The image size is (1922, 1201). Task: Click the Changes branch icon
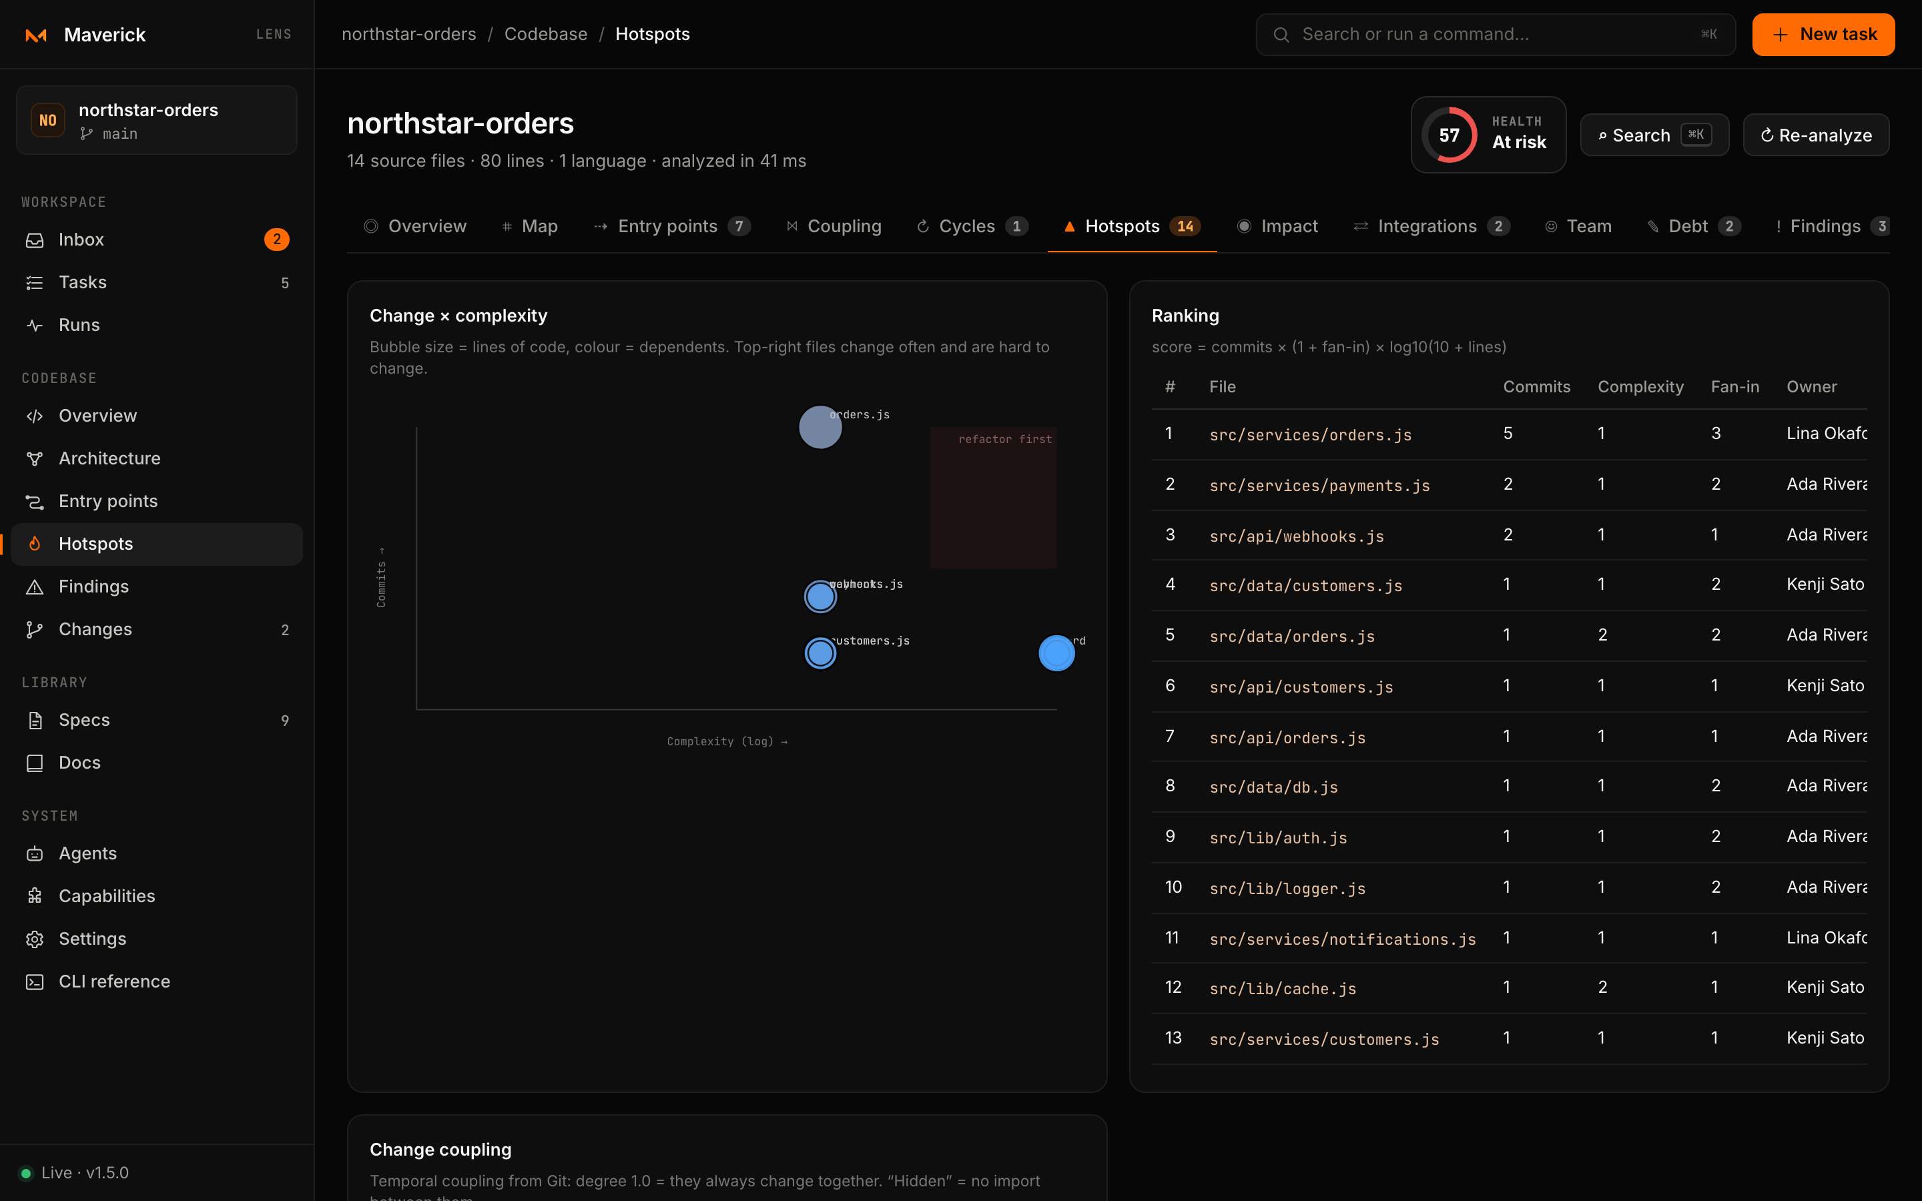[35, 630]
